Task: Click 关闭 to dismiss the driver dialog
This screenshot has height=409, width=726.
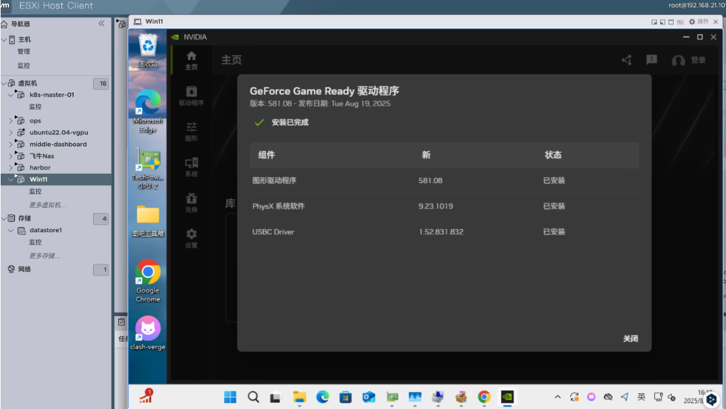Action: point(630,339)
